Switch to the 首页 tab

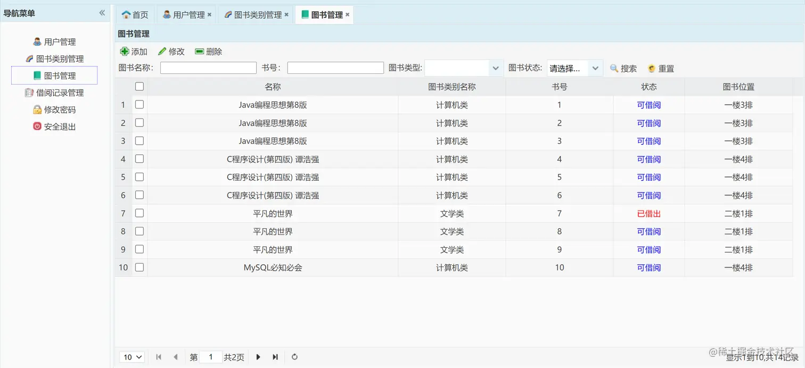tap(135, 15)
